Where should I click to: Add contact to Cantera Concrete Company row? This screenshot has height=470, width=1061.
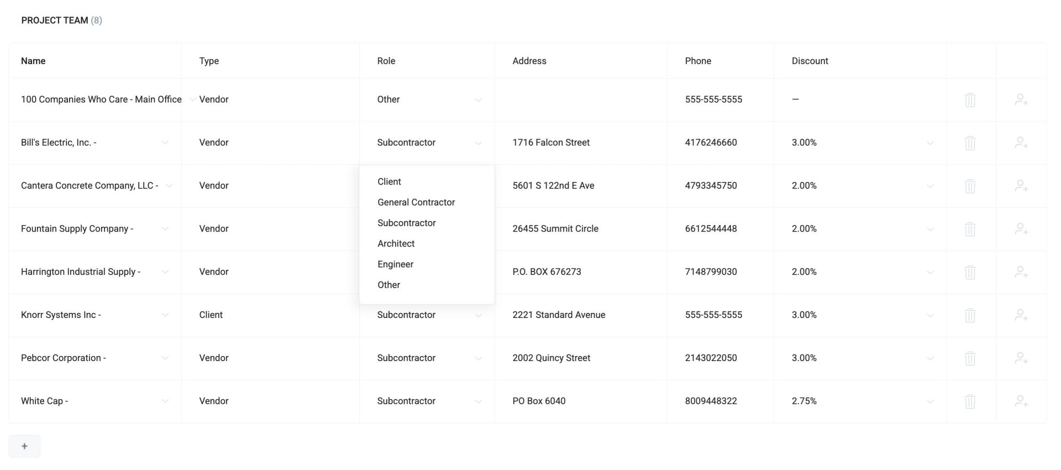tap(1021, 186)
